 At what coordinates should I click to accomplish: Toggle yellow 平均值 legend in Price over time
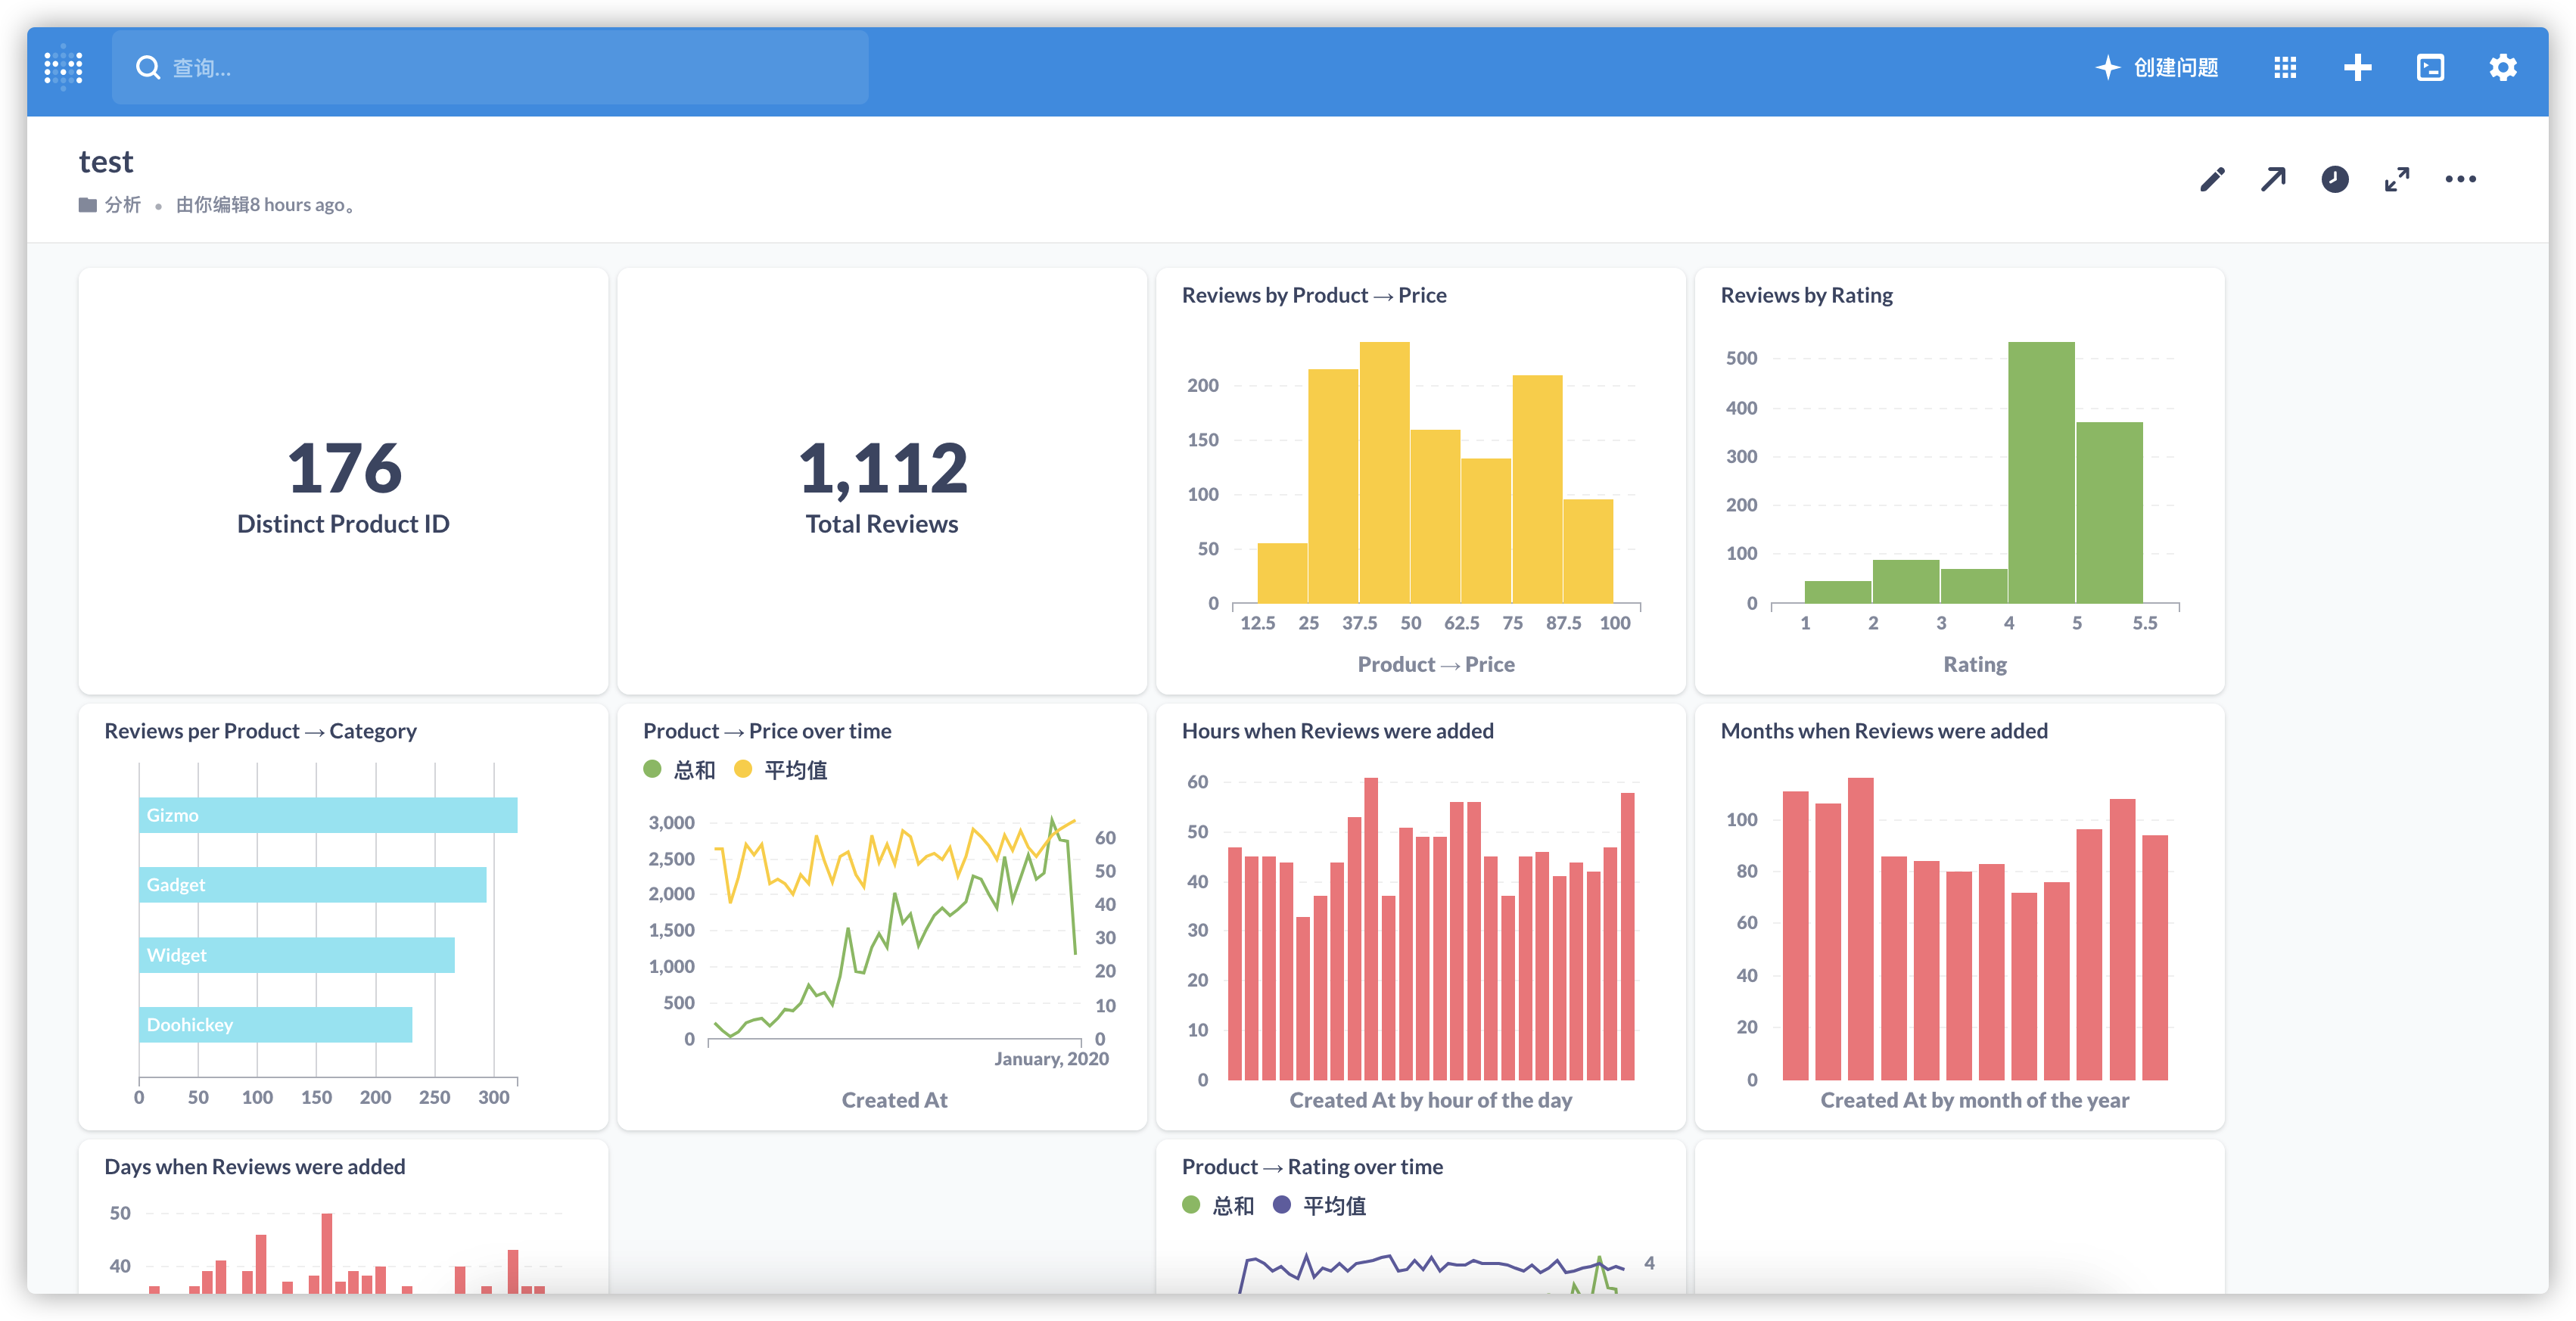pos(780,769)
